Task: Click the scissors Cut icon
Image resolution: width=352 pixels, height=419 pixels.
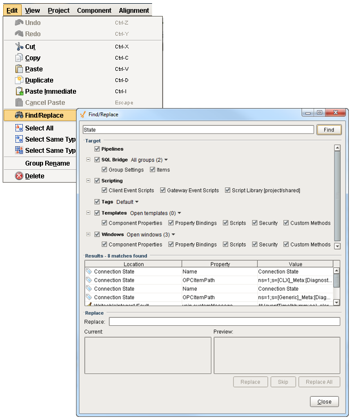Action: pyautogui.click(x=19, y=47)
